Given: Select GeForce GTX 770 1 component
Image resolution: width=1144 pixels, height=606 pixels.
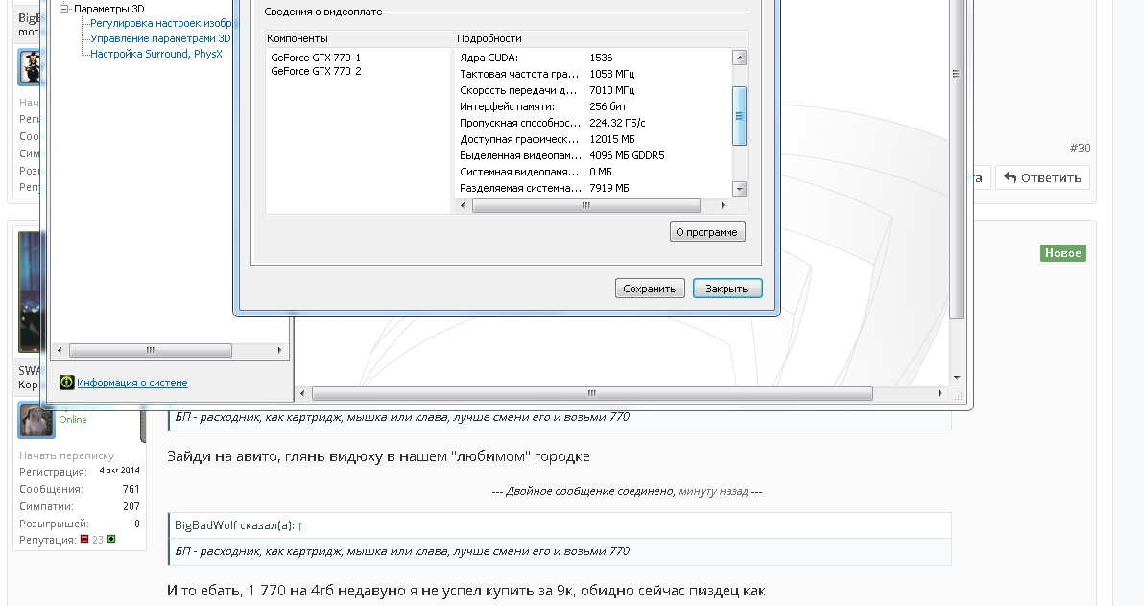Looking at the screenshot, I should pyautogui.click(x=315, y=58).
